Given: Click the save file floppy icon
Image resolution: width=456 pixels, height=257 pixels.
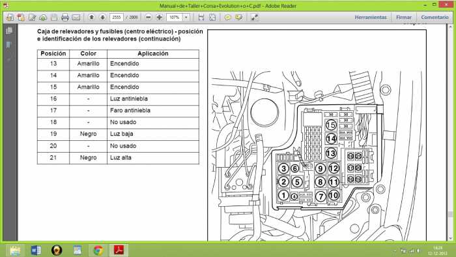Looking at the screenshot, I should [54, 18].
